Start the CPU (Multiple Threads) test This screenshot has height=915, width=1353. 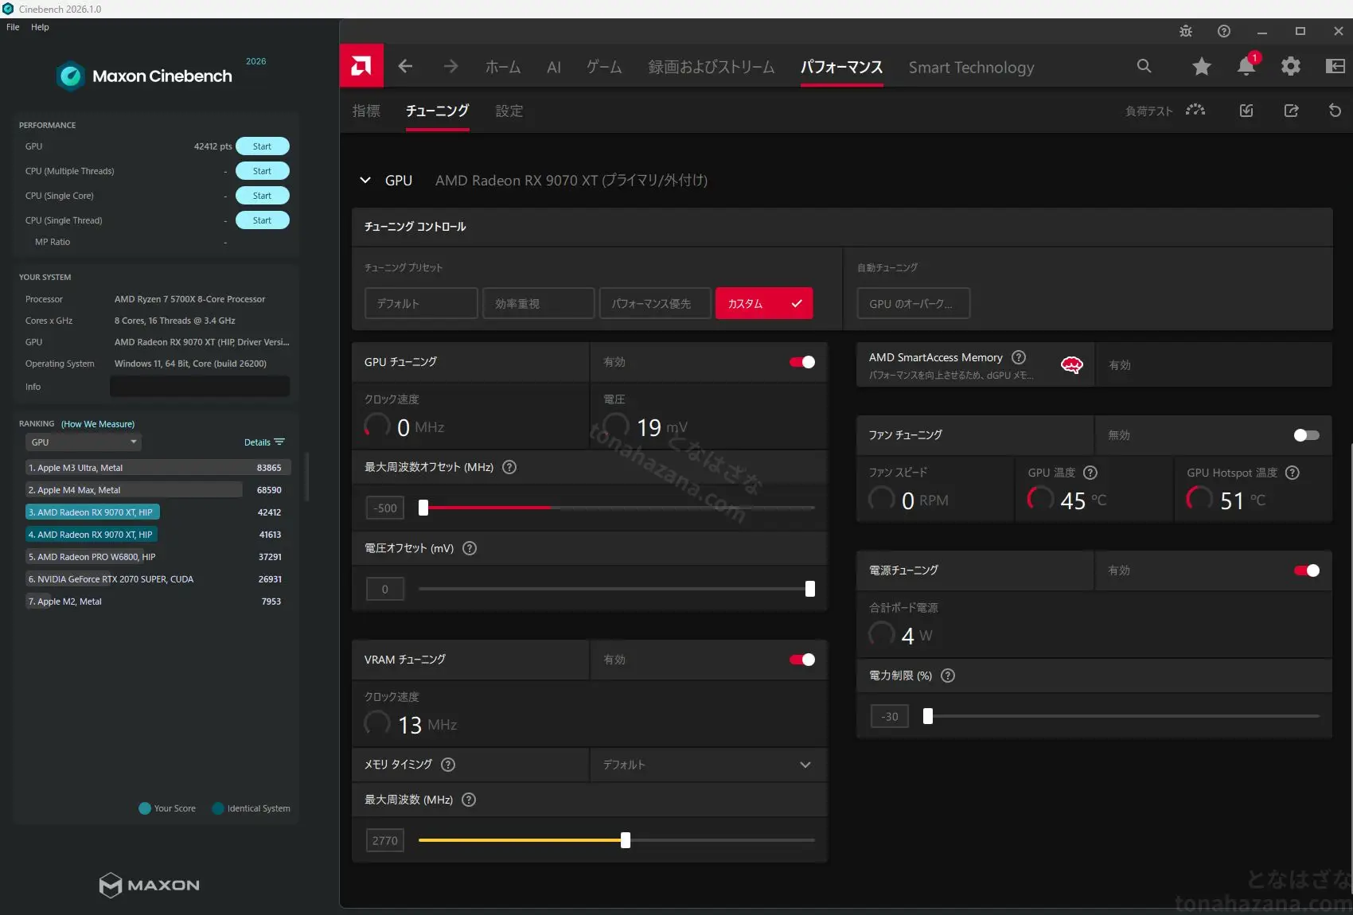pos(262,171)
